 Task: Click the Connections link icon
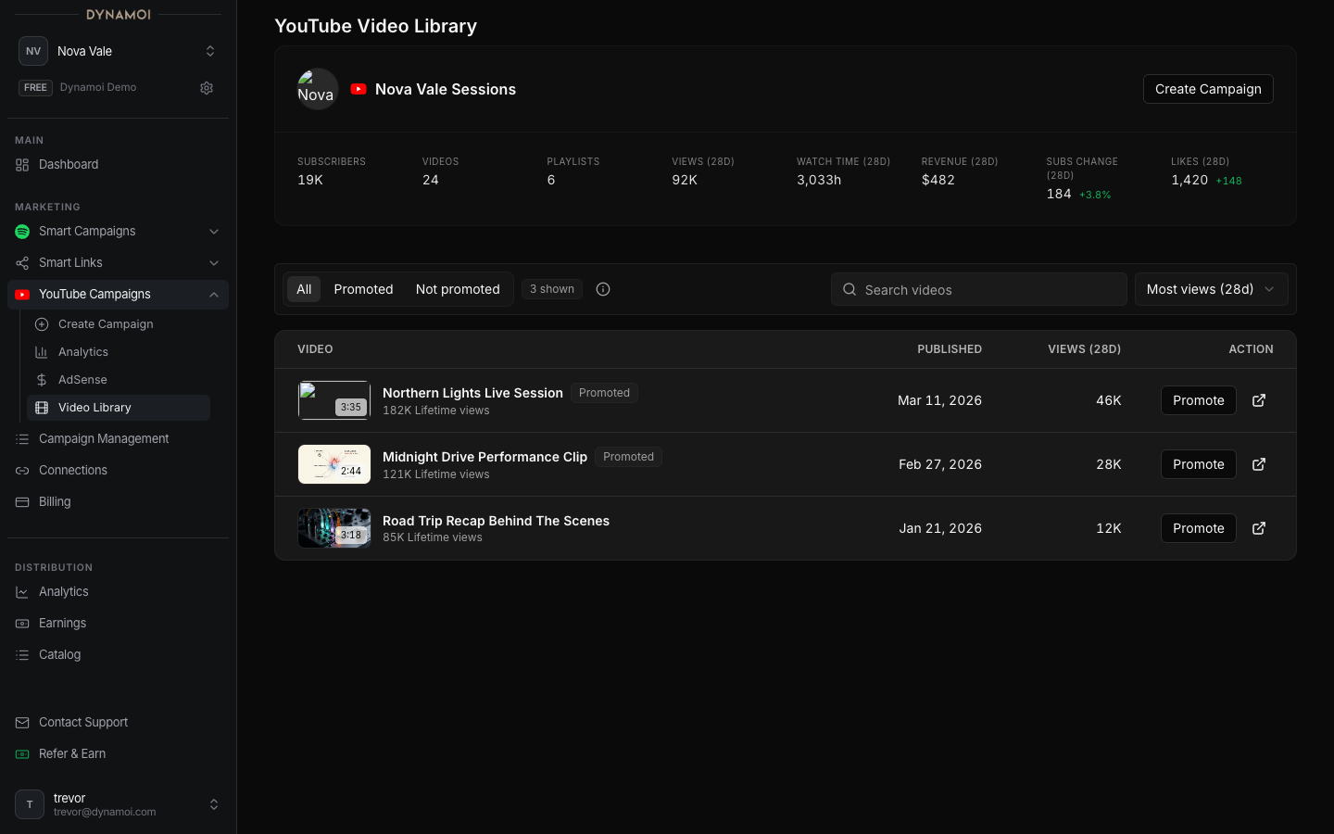tap(22, 471)
